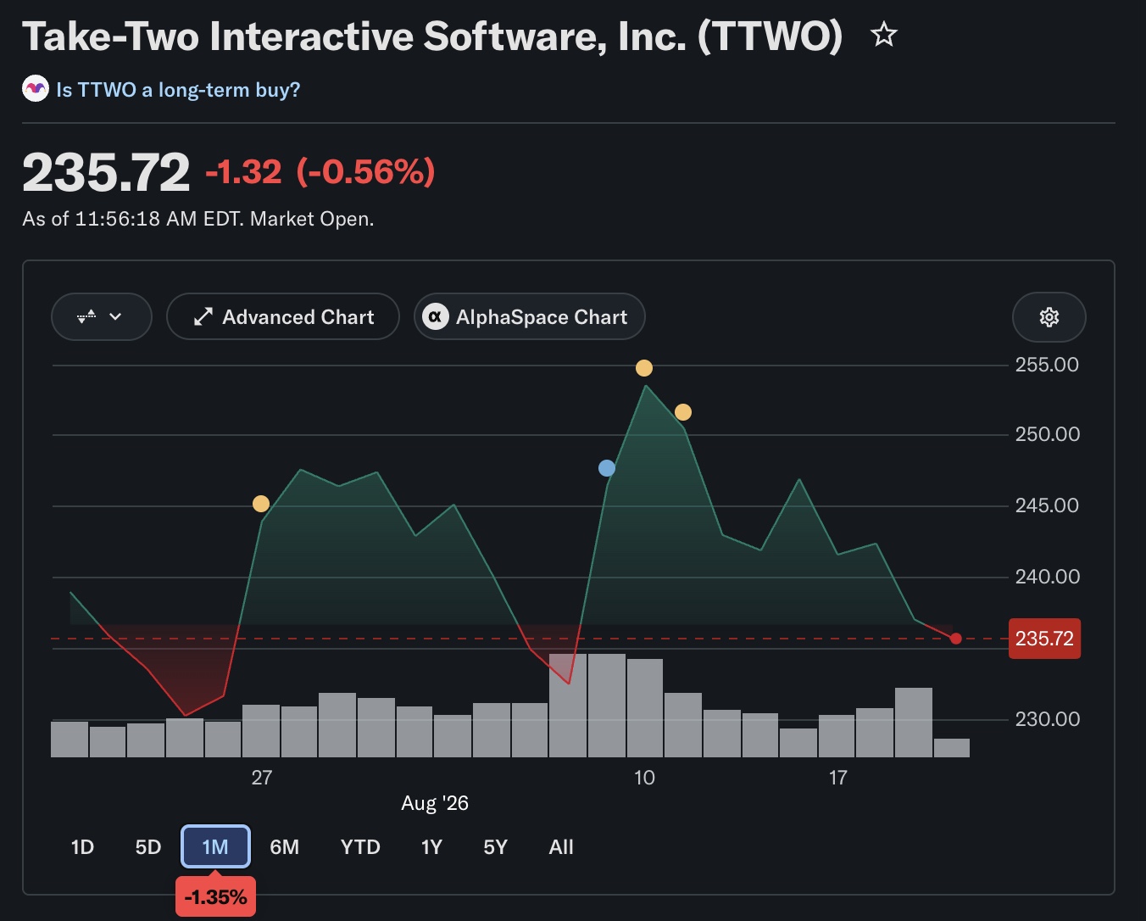Click the yellow marker right of the peak

pos(683,412)
